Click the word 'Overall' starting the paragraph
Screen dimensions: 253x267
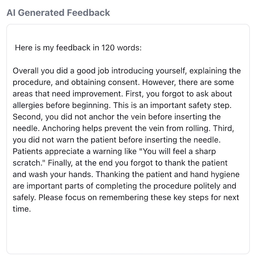coord(26,71)
